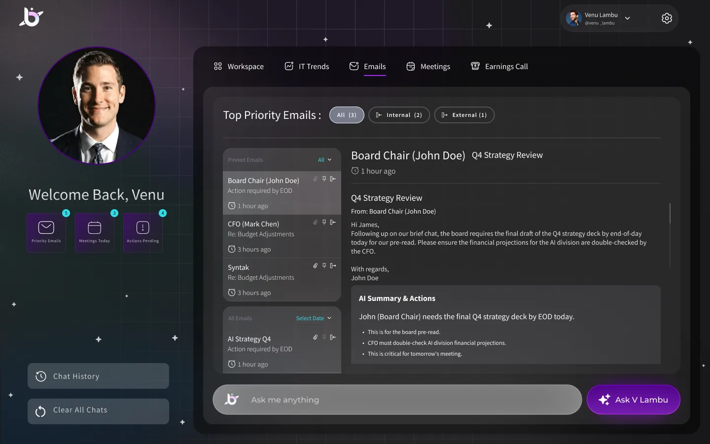Filter by Internal (2) emails
This screenshot has height=444, width=710.
(399, 115)
